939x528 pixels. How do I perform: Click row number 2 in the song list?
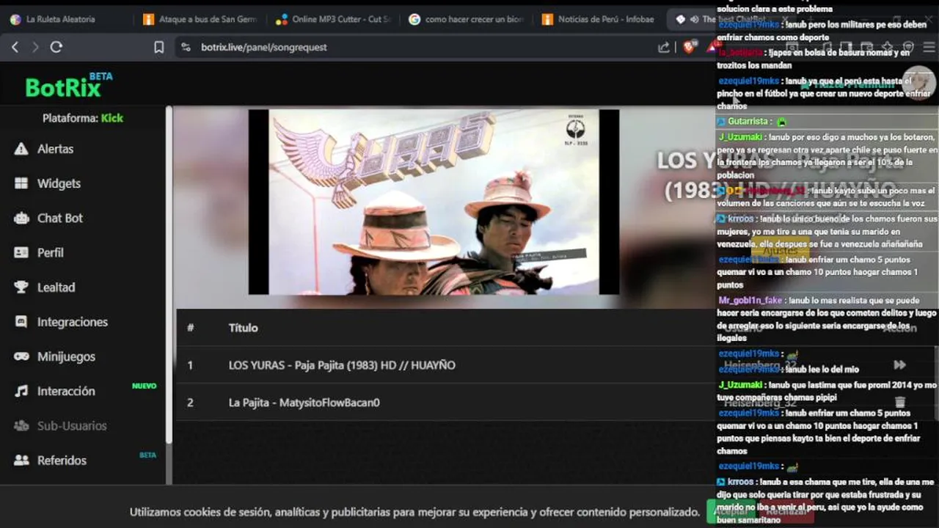(x=190, y=403)
